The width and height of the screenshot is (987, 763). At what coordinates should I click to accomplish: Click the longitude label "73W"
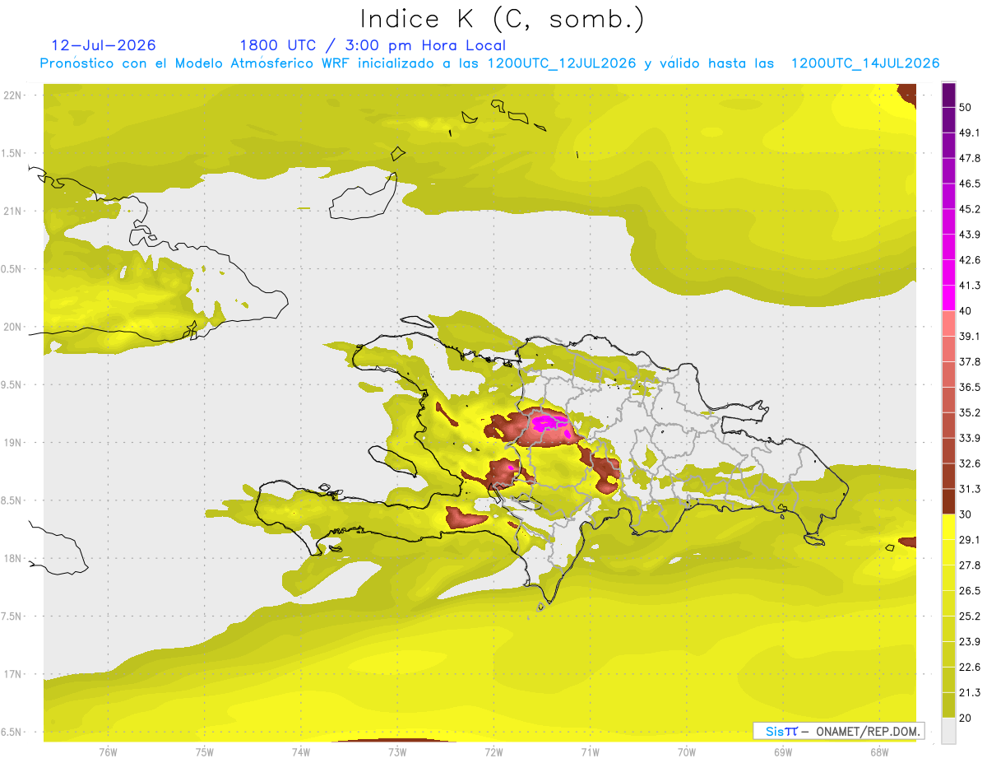coord(397,751)
